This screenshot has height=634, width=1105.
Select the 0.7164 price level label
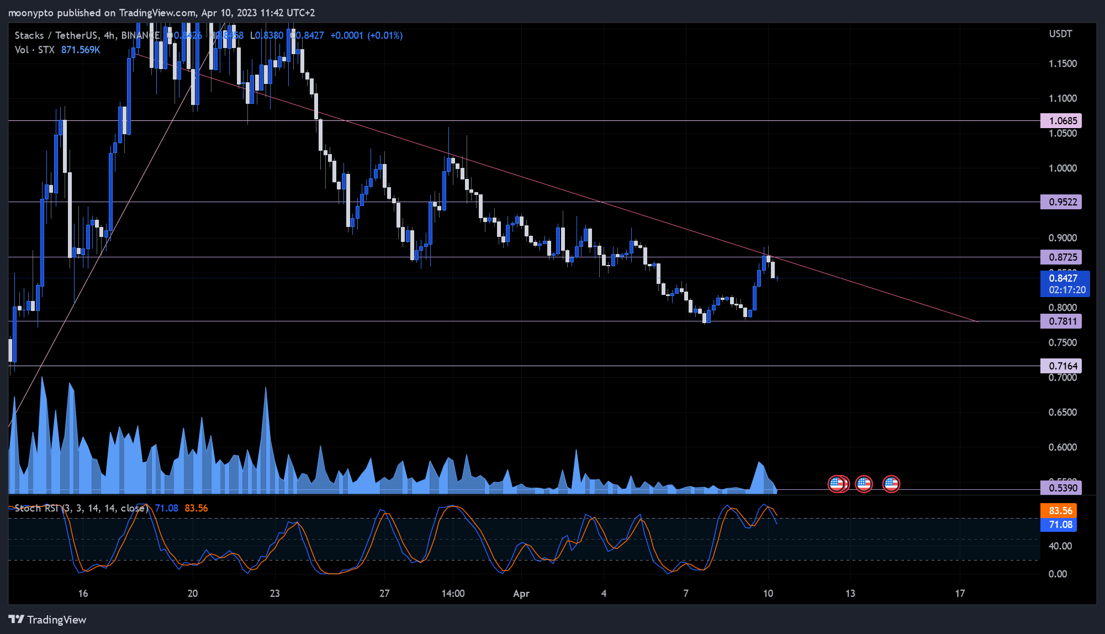coord(1061,366)
